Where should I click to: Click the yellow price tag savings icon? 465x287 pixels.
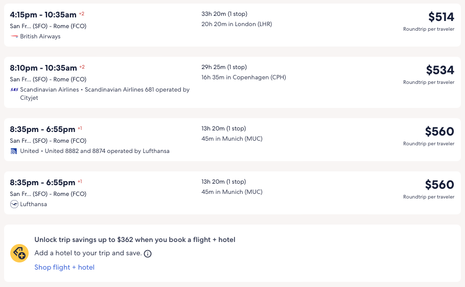(x=19, y=253)
